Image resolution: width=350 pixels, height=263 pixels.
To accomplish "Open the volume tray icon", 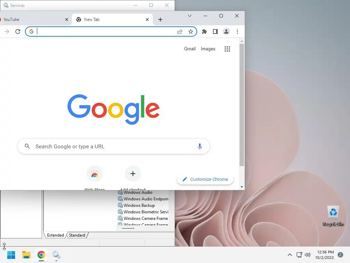I will (308, 255).
